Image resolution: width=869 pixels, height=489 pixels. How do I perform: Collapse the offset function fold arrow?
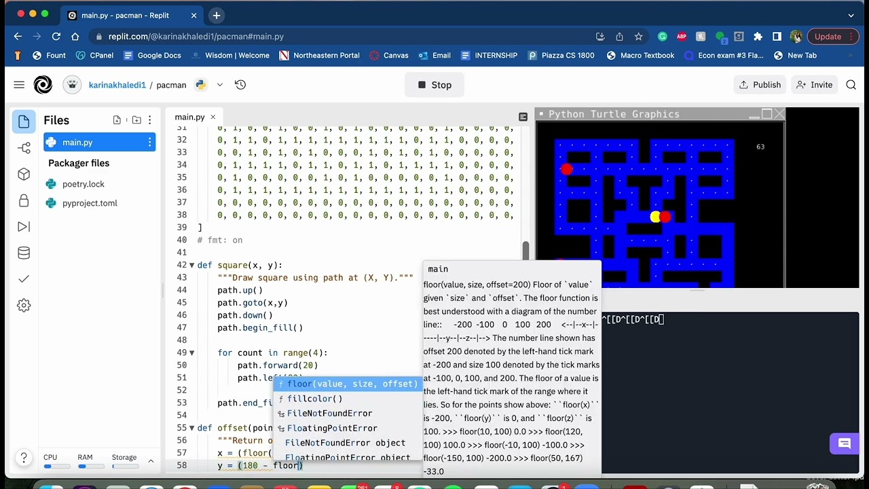(x=192, y=428)
